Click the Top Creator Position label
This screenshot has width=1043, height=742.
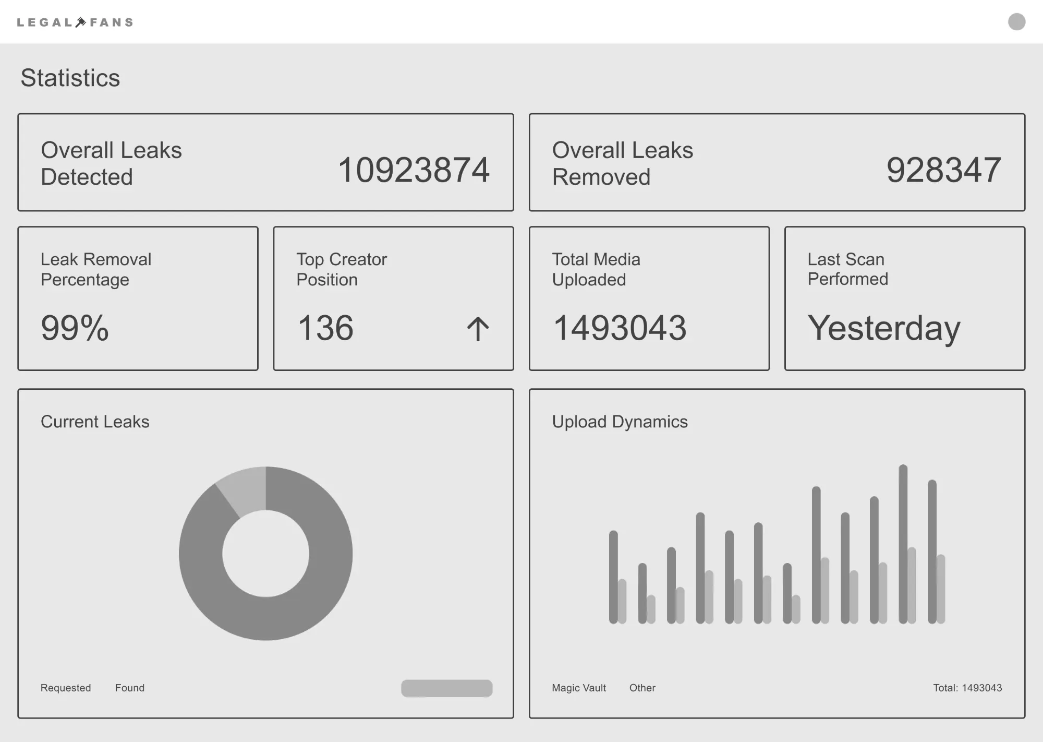pyautogui.click(x=342, y=269)
